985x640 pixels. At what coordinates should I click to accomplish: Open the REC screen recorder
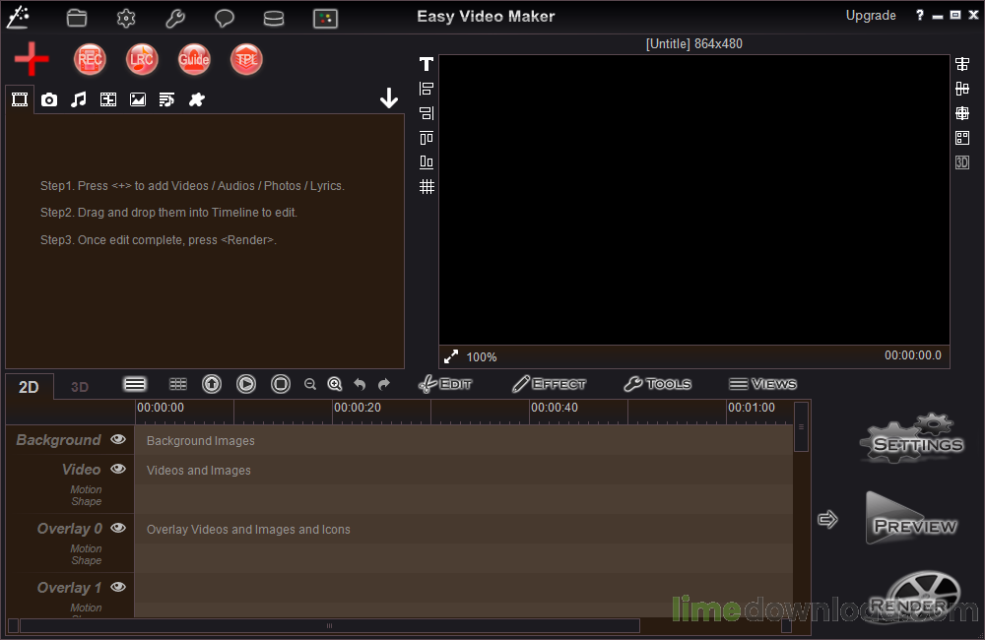(x=90, y=59)
